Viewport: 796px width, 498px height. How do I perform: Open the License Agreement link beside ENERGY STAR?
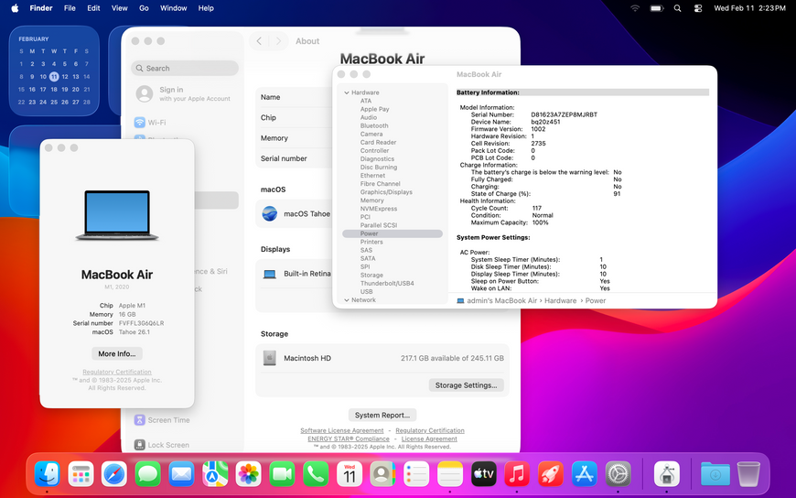429,438
